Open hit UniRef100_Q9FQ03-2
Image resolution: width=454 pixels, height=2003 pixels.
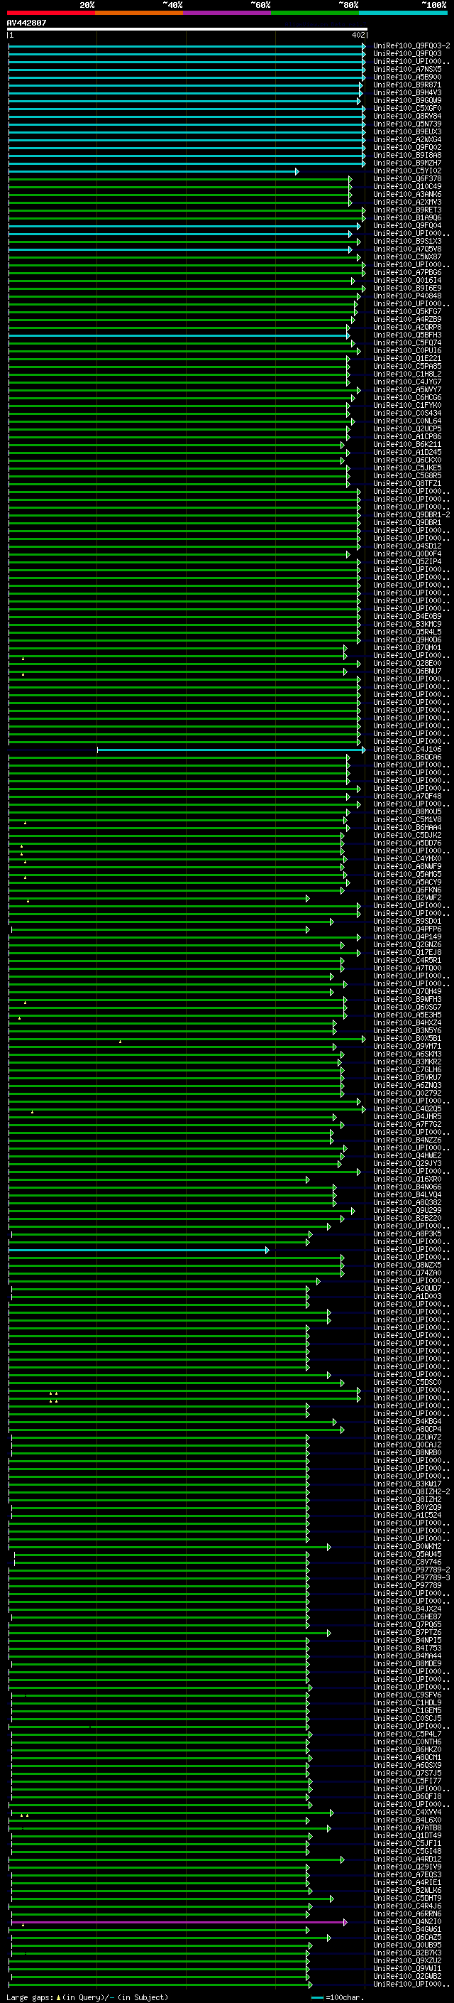pos(411,46)
